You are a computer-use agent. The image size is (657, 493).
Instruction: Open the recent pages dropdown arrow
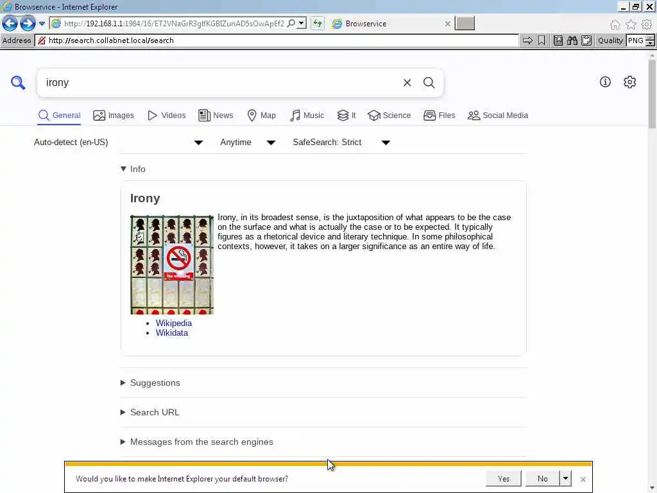coord(42,24)
